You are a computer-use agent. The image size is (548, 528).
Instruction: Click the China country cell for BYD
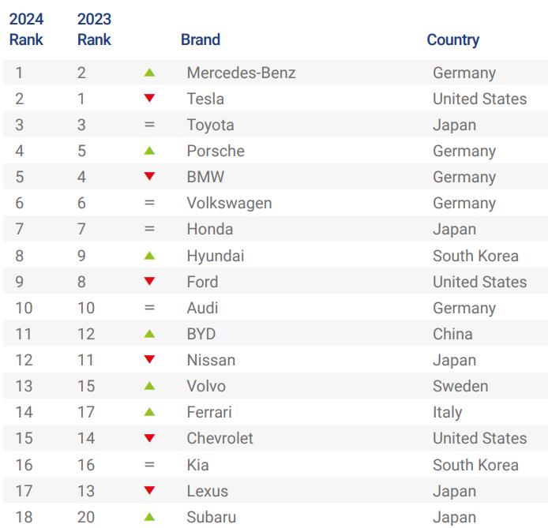point(452,334)
